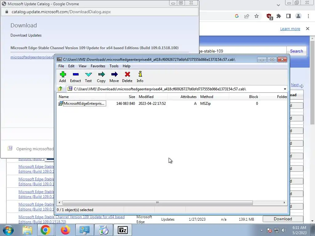Open Build 109.0.1518.70 update link
Viewport: 315px width, 236px height.
[71, 219]
